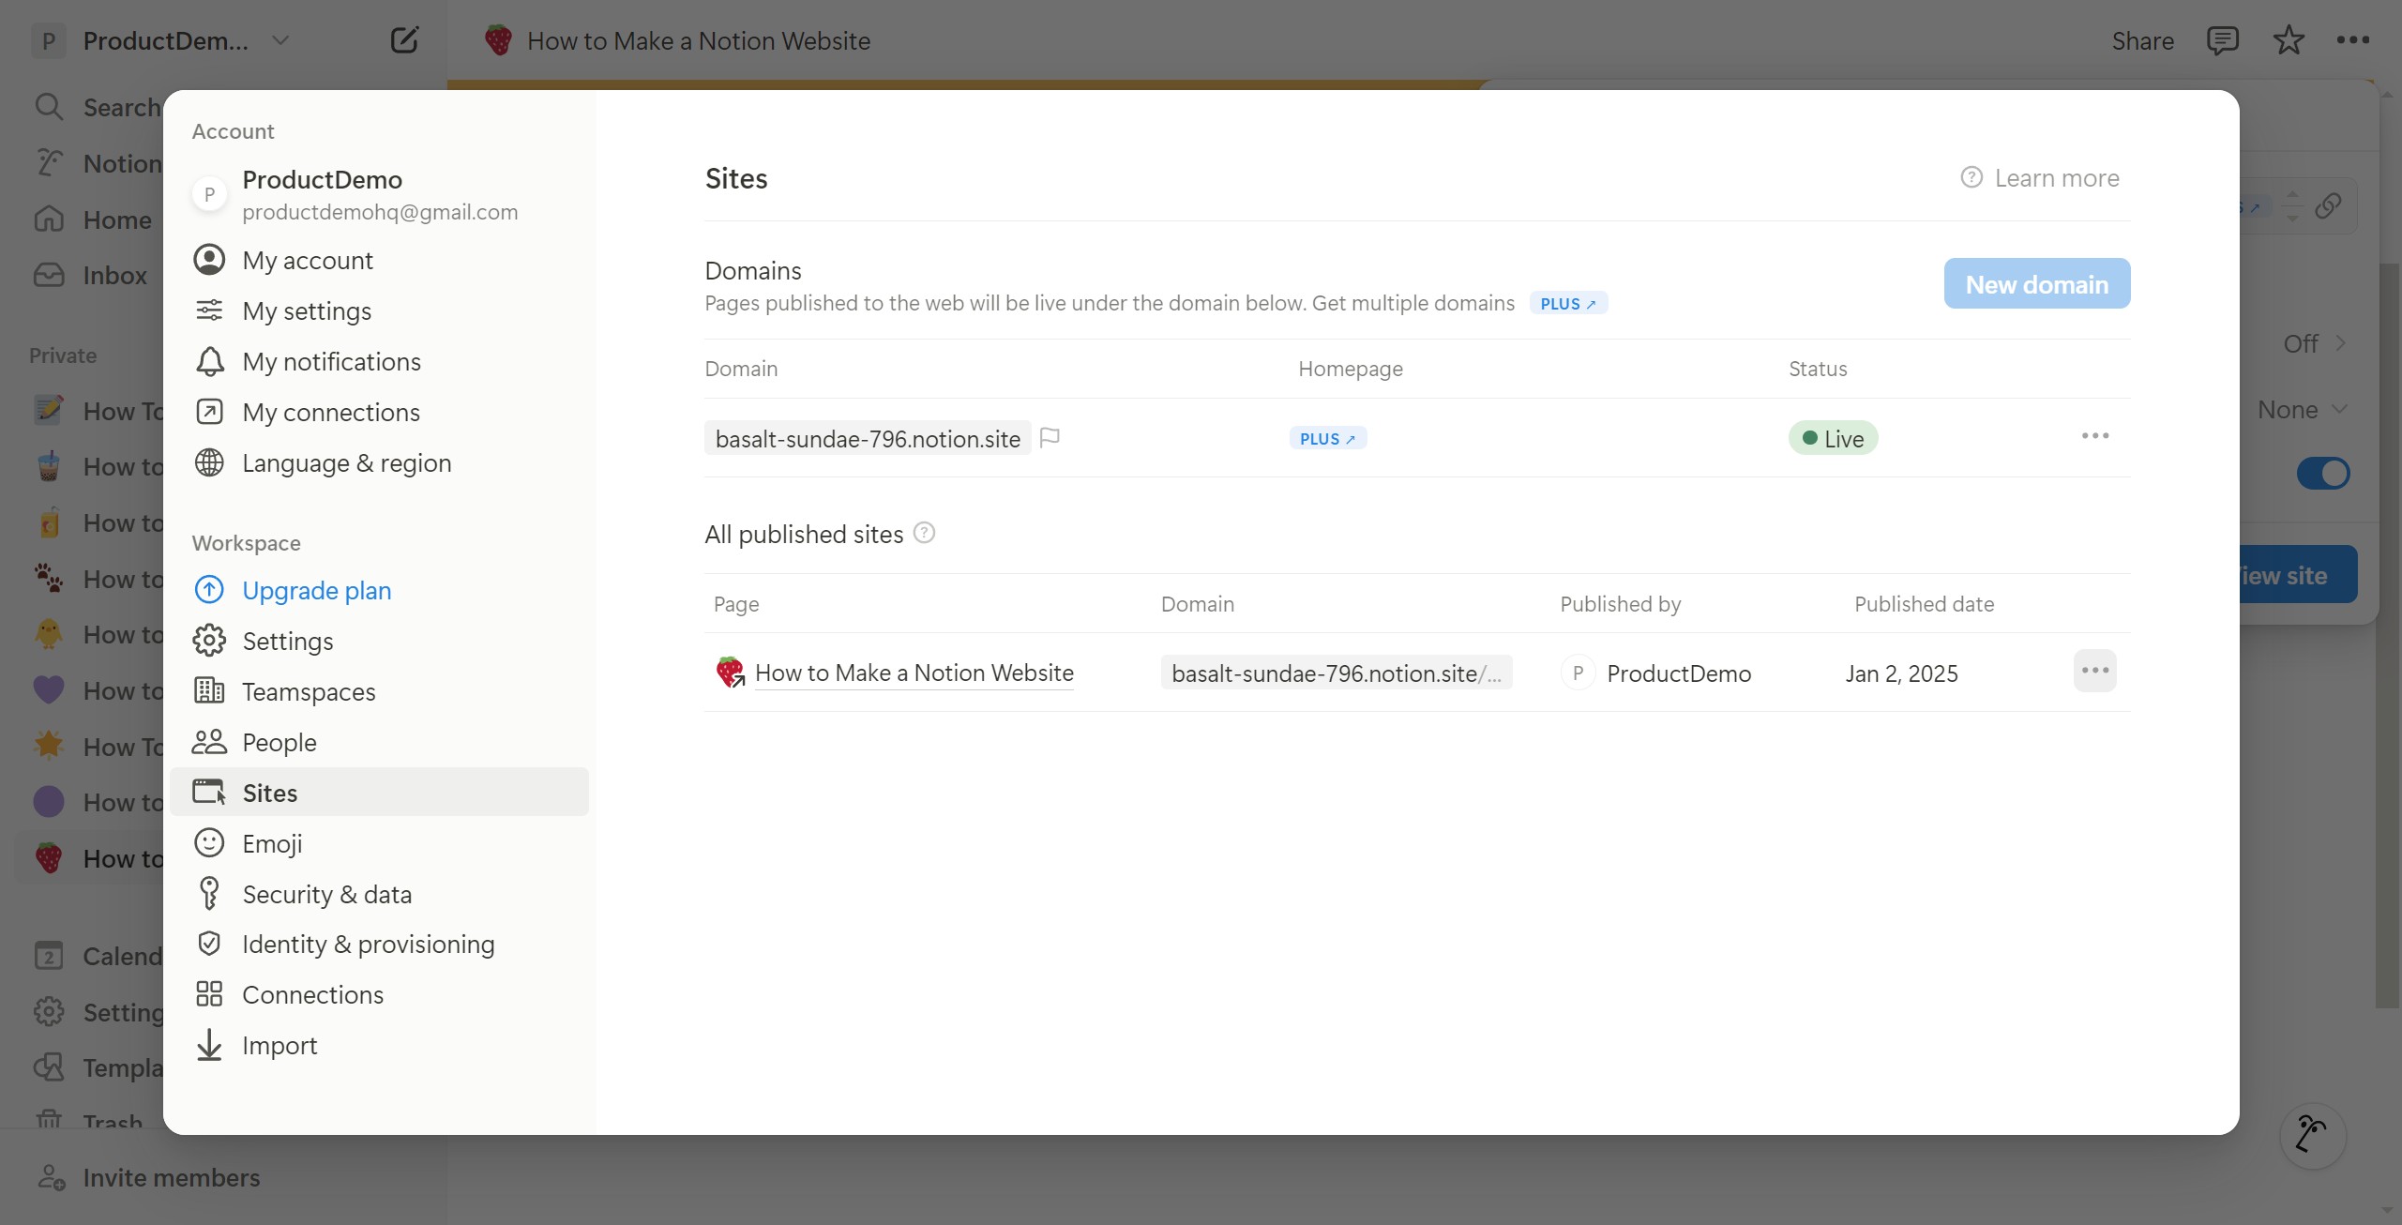Screen dimensions: 2402x1225
Task: Expand the Off option in share panel
Action: [x=2314, y=343]
